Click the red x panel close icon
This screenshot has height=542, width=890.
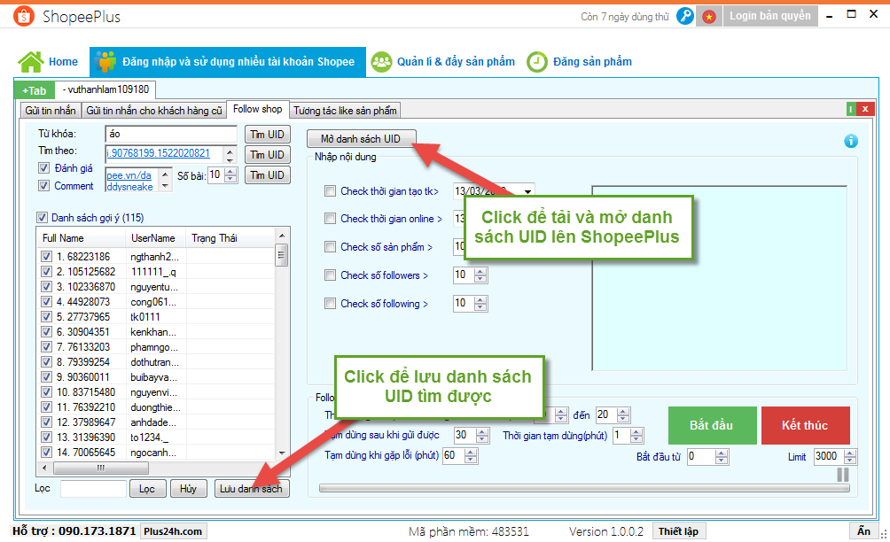pyautogui.click(x=865, y=109)
